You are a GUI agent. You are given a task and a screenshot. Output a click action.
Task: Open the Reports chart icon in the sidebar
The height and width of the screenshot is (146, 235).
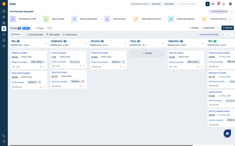4,40
